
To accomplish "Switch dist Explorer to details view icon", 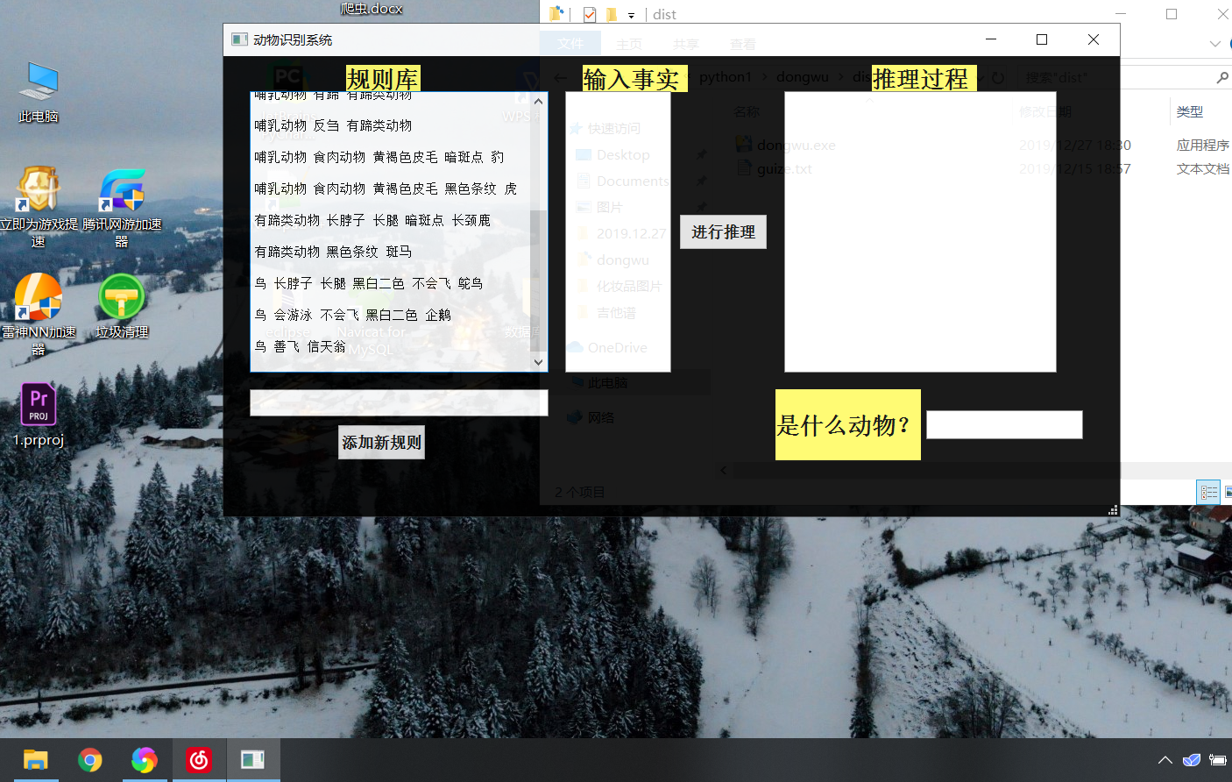I will pyautogui.click(x=1208, y=492).
